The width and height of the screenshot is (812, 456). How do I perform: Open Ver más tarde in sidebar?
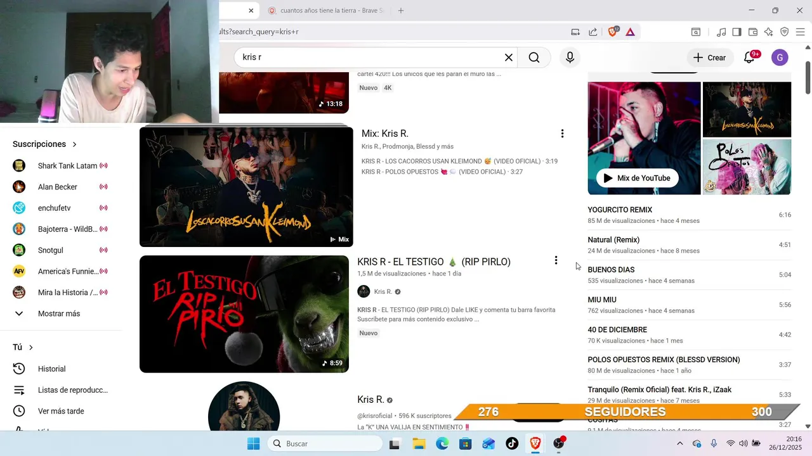tap(61, 411)
